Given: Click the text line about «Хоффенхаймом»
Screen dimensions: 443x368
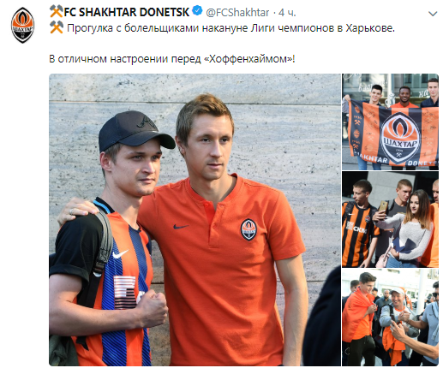Looking at the screenshot, I should click(172, 59).
